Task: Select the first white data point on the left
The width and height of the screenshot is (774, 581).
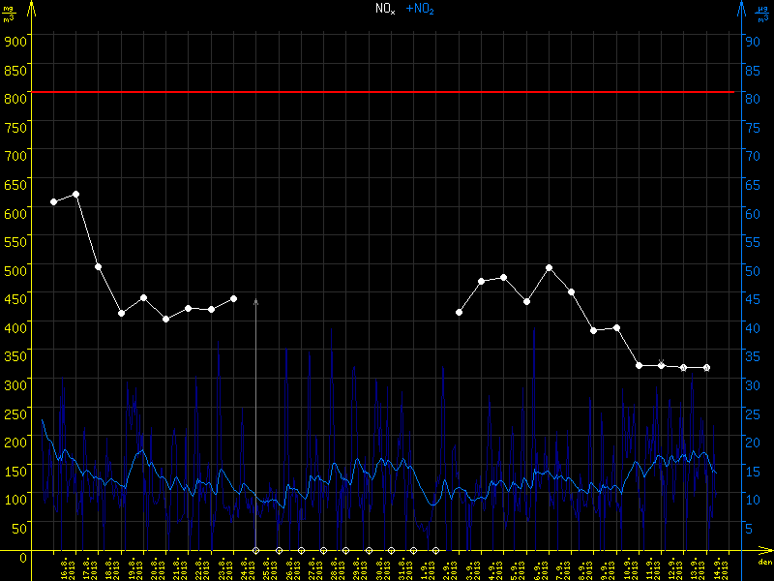Action: click(x=53, y=201)
